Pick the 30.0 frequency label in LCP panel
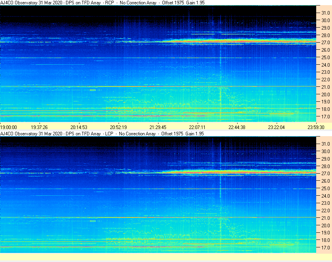Viewport: 332px width, 262px height. tap(326, 152)
